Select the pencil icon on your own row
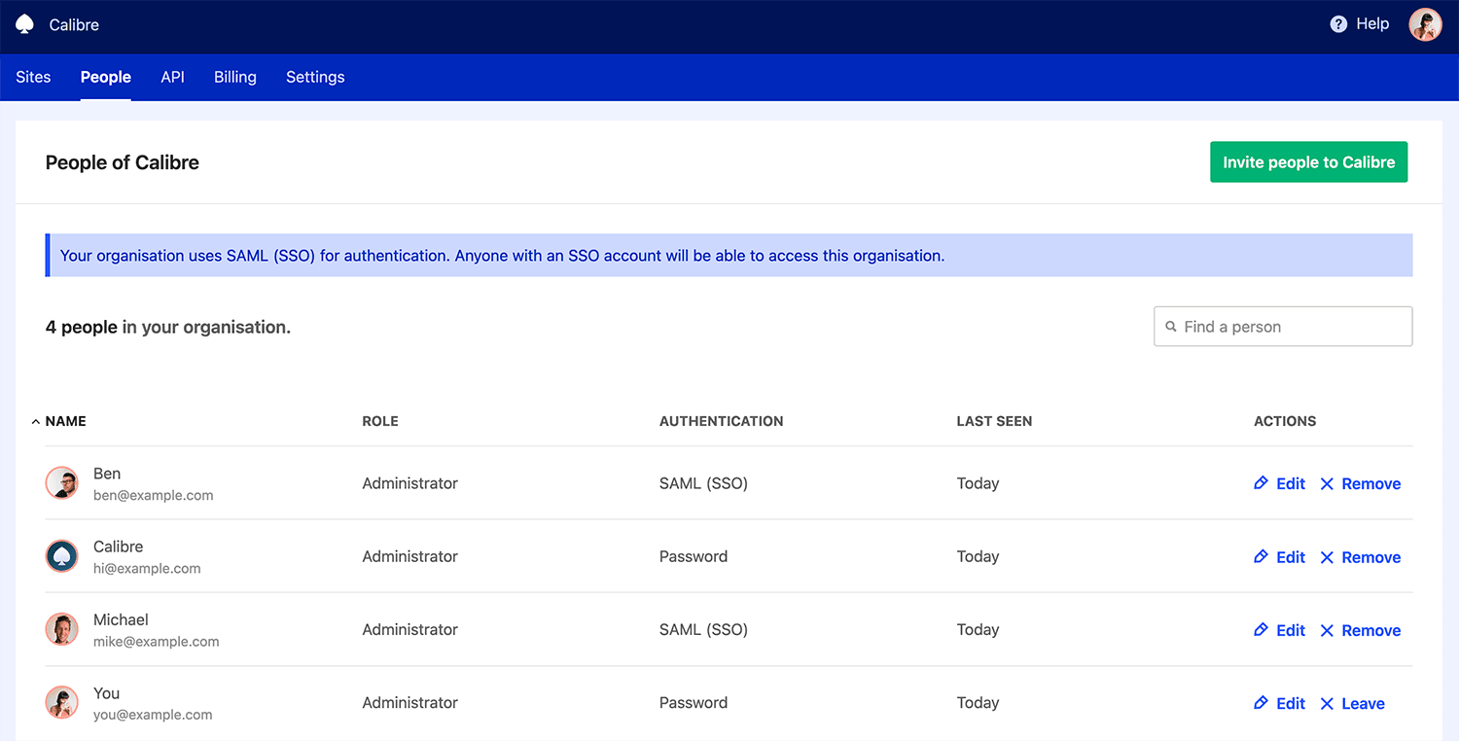Screen dimensions: 1459x741 pos(1259,702)
